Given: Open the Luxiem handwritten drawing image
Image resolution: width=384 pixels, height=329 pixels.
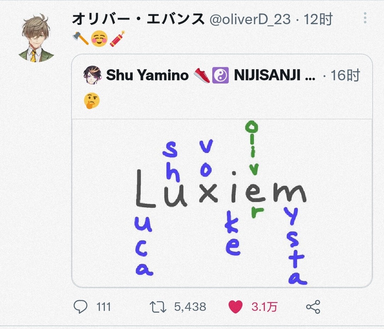Looking at the screenshot, I should [x=222, y=203].
